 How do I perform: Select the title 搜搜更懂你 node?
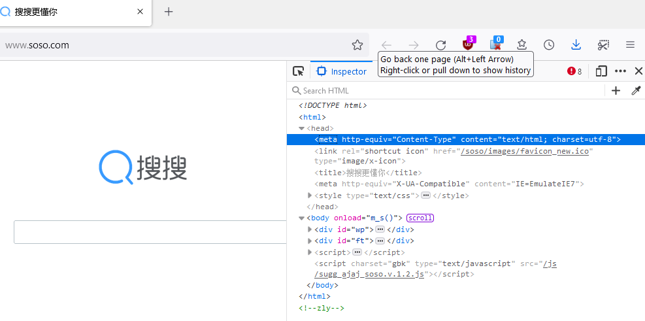pos(368,173)
